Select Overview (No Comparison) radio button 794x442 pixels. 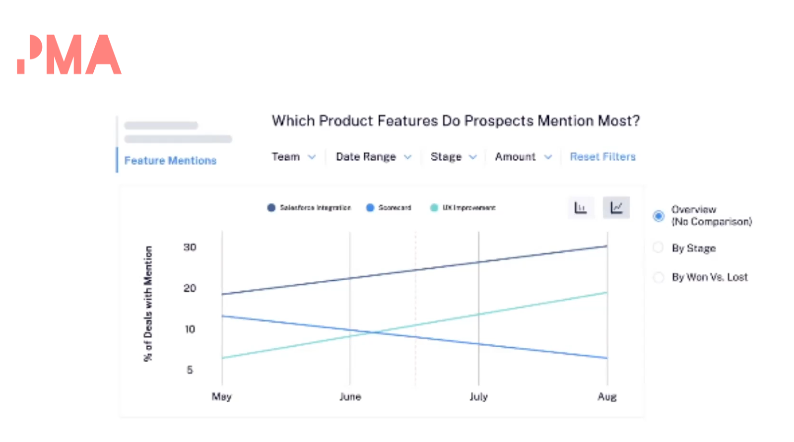[x=659, y=216]
